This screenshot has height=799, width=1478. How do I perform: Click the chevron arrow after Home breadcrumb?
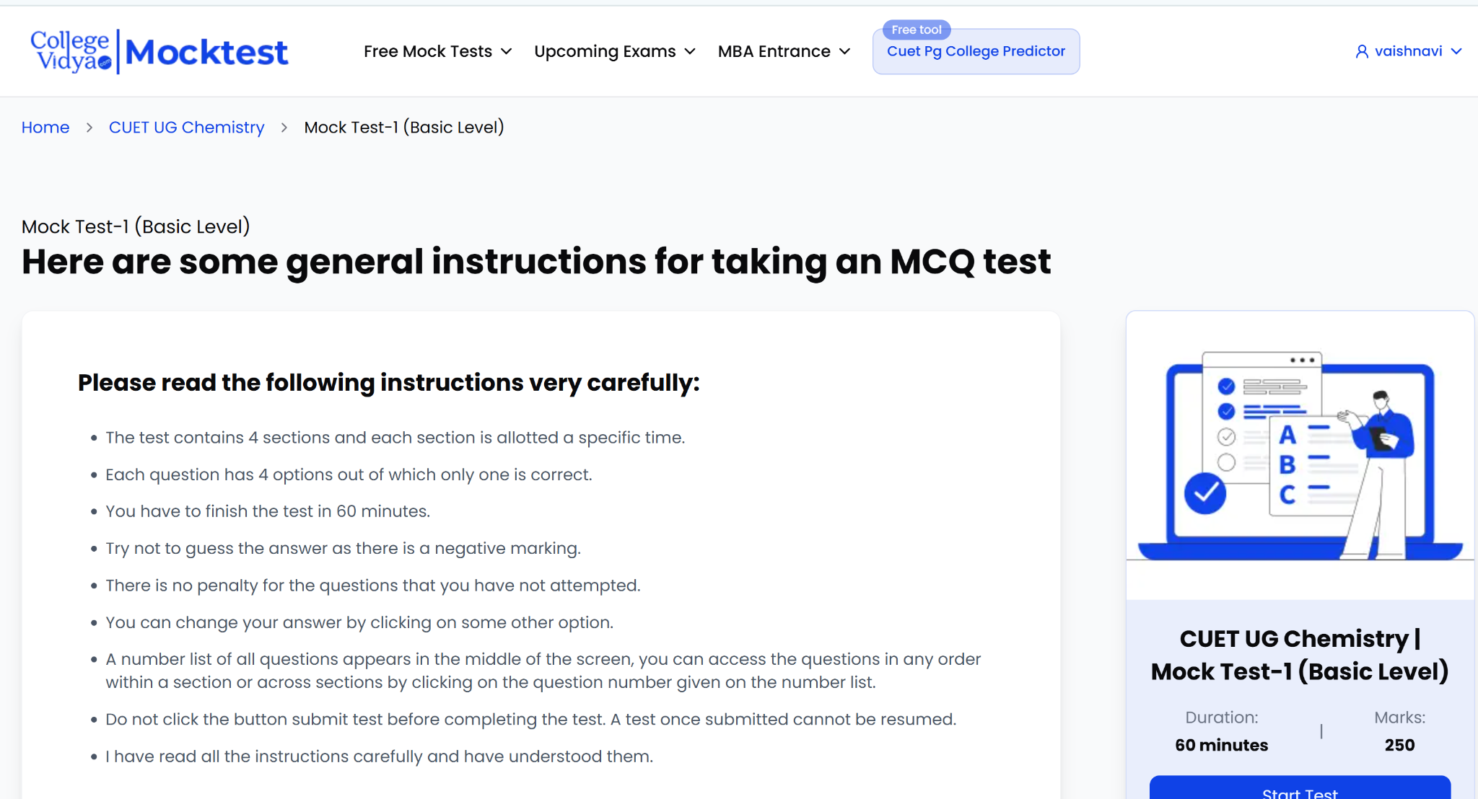[89, 128]
